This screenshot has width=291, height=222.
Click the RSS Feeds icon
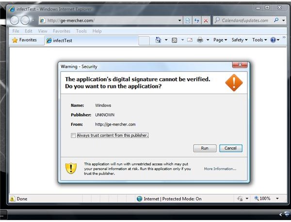(174, 40)
